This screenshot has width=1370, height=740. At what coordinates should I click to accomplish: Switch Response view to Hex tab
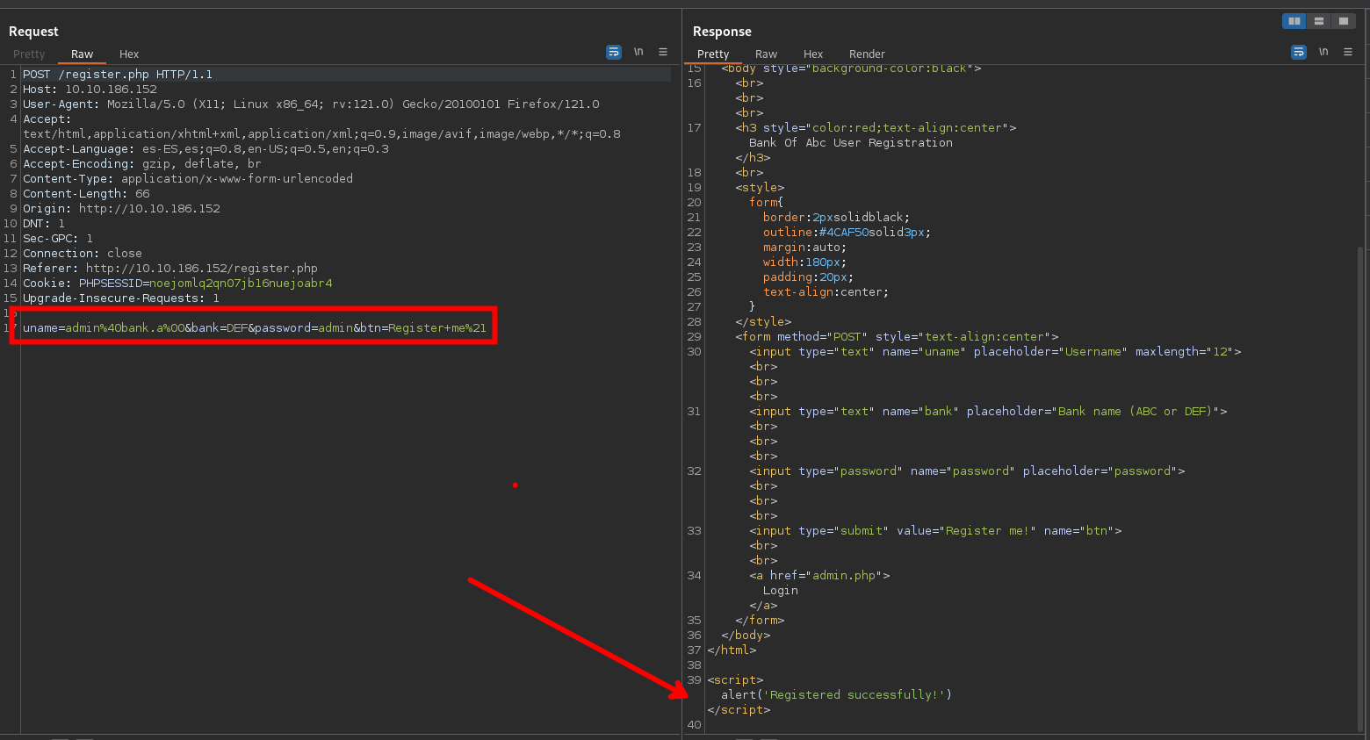(813, 54)
